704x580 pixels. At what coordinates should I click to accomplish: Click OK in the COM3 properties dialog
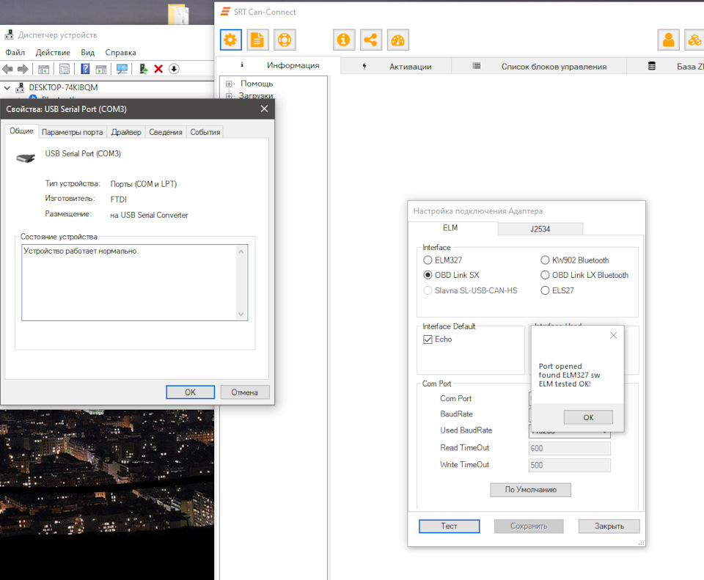pyautogui.click(x=191, y=392)
